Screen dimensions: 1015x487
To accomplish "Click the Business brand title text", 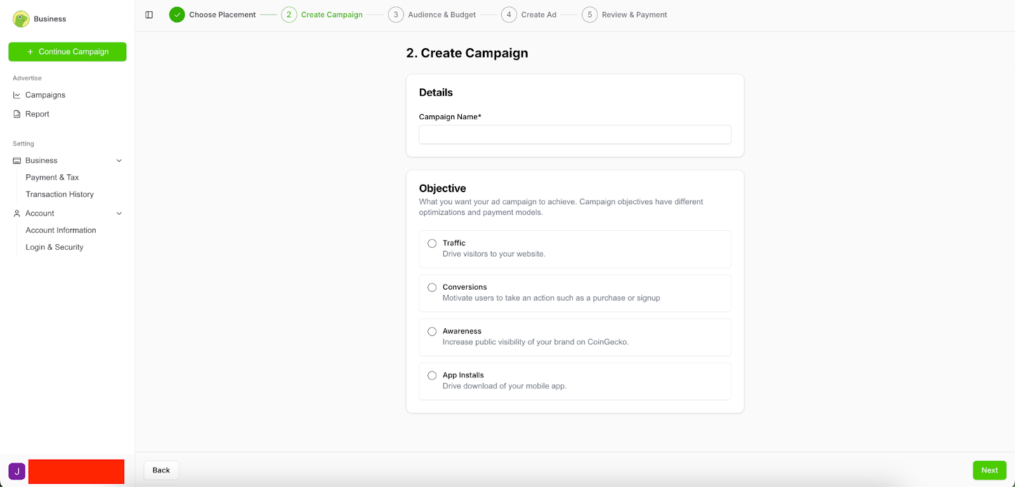I will (50, 19).
